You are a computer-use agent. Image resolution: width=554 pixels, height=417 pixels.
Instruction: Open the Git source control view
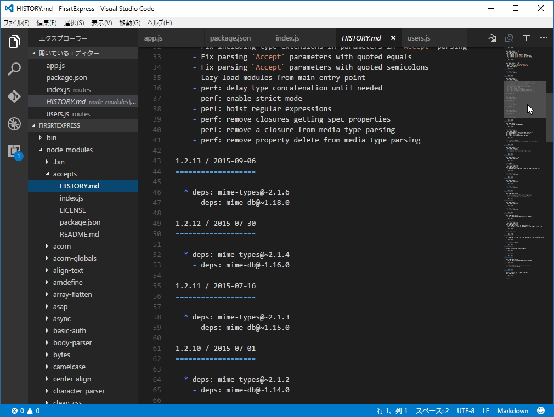click(14, 96)
